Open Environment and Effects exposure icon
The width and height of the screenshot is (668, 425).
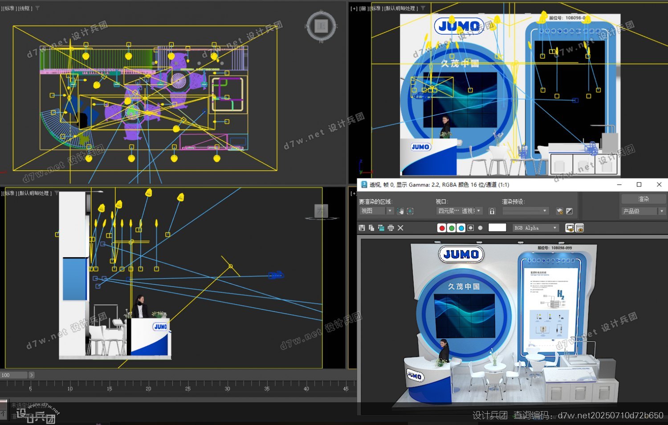click(x=569, y=211)
